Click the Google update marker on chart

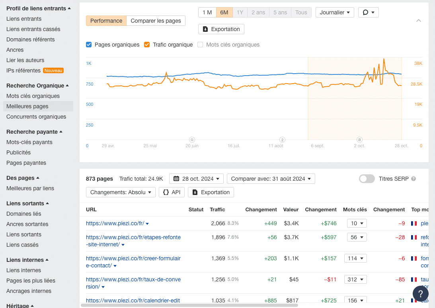(192, 140)
